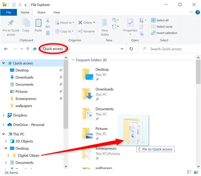
Task: Click the Pin to Quick access ribbon icon
Action: pos(11,23)
